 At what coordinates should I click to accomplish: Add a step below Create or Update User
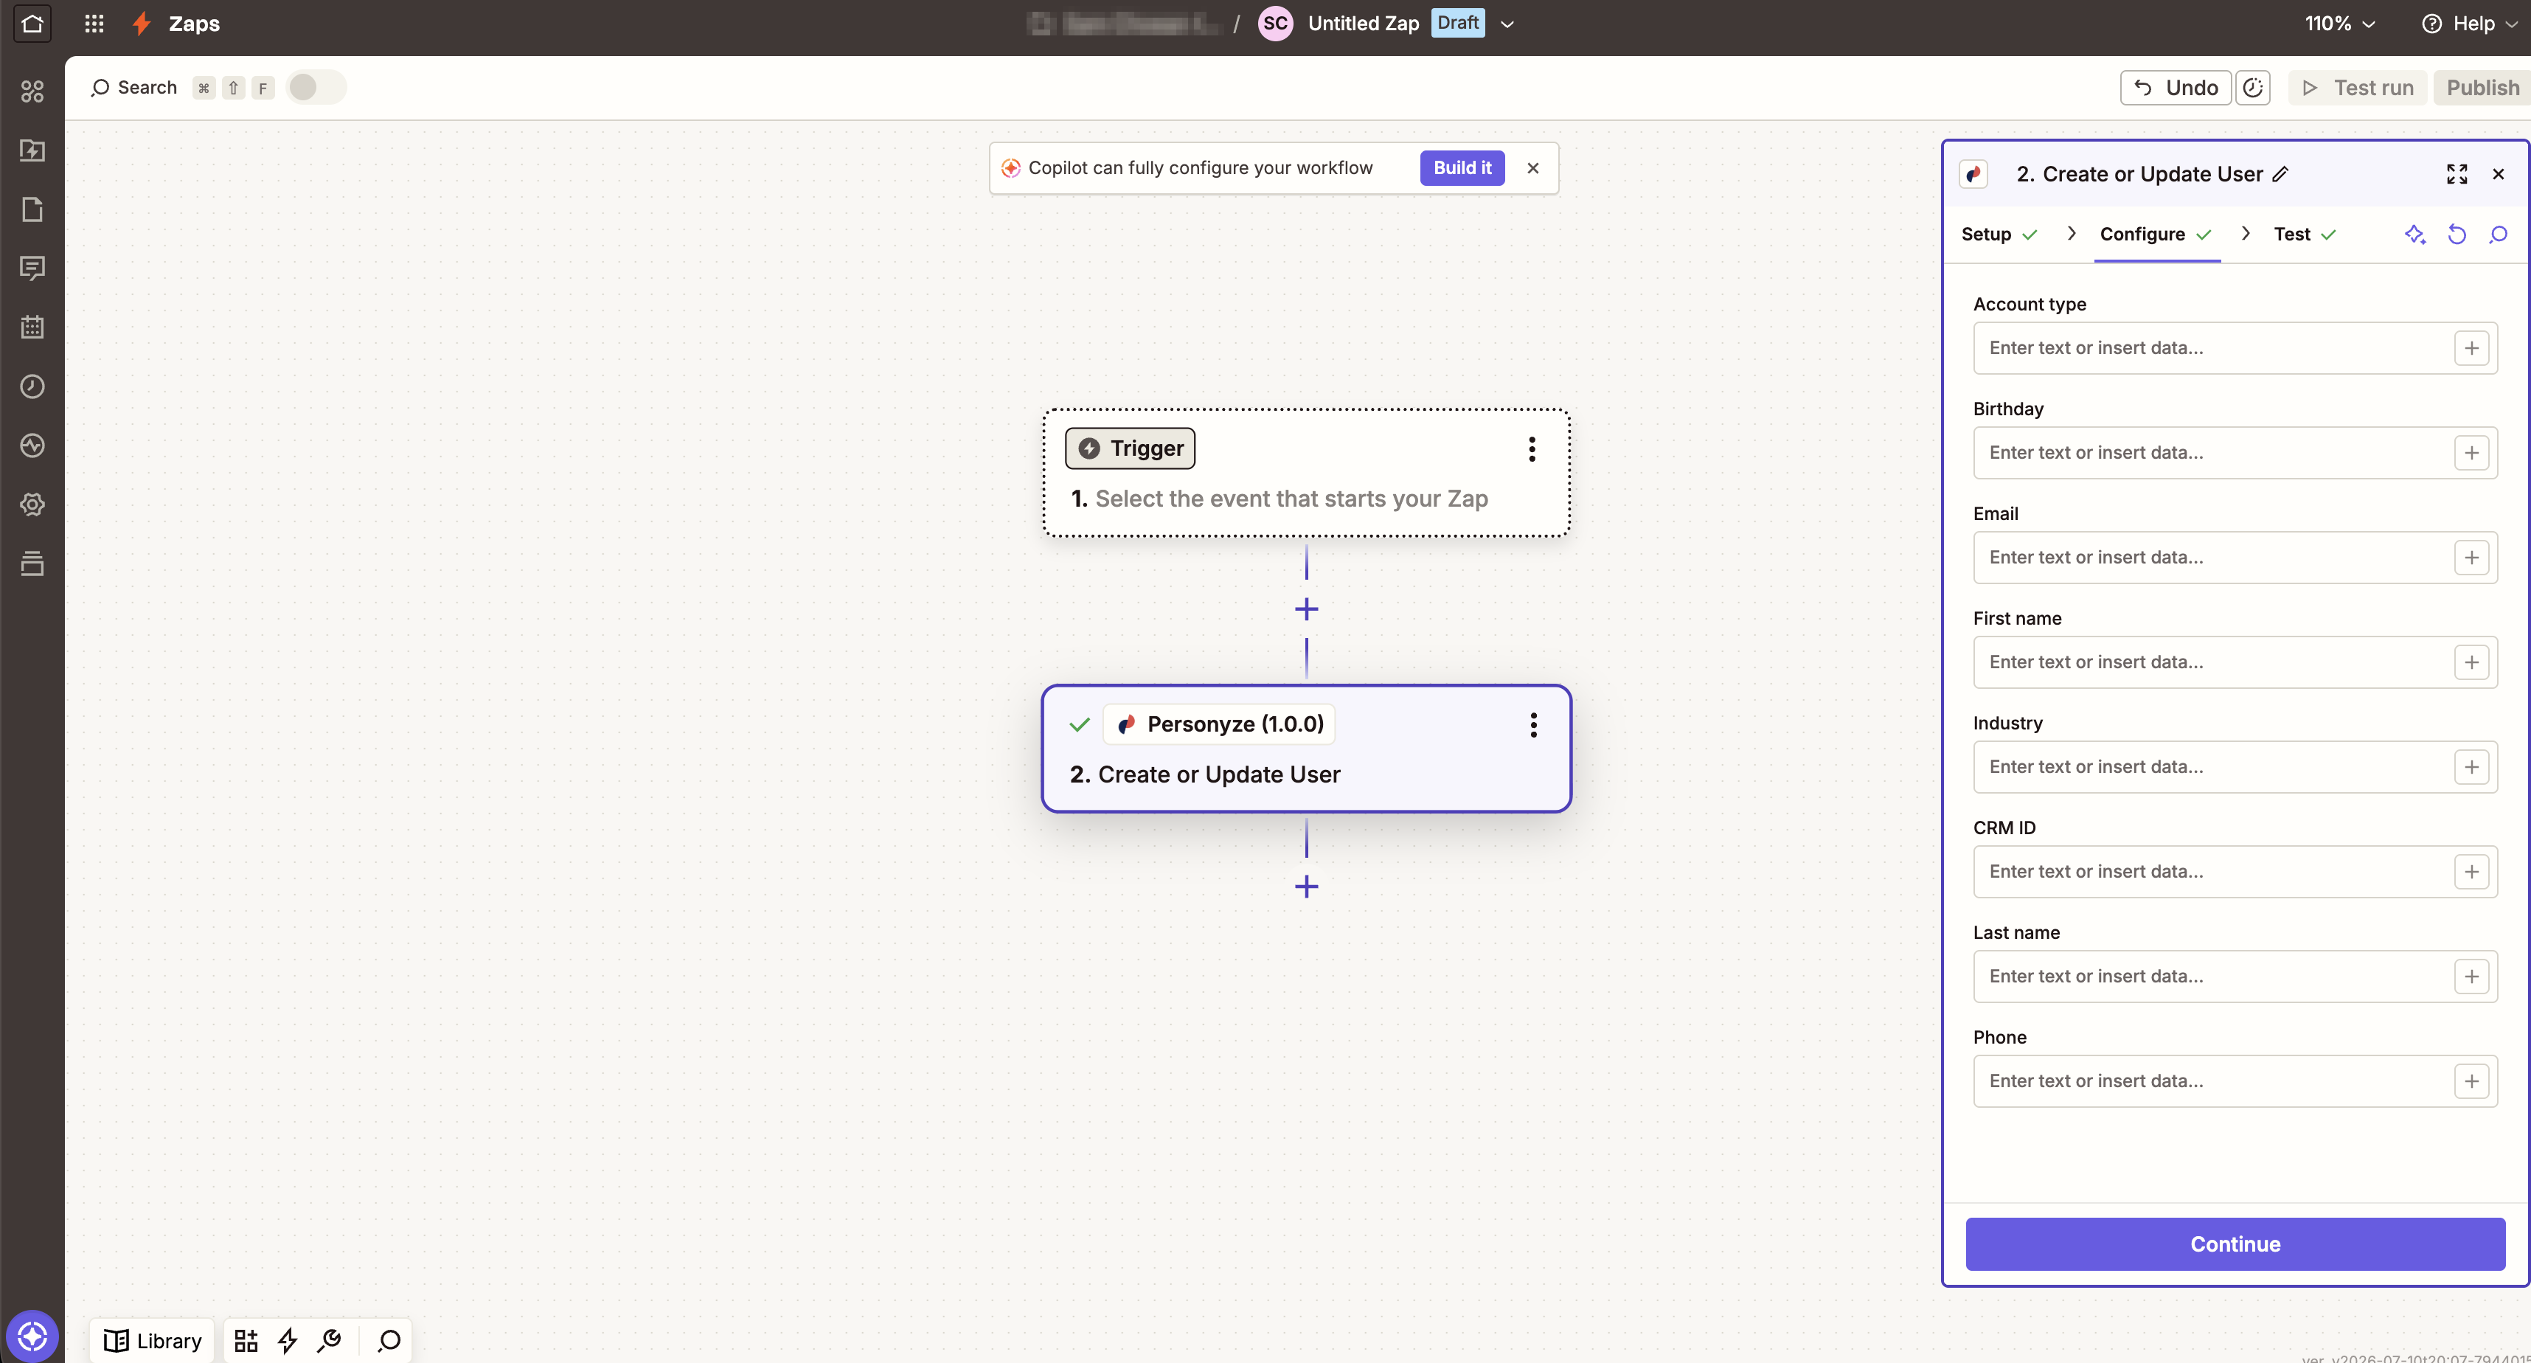tap(1307, 887)
